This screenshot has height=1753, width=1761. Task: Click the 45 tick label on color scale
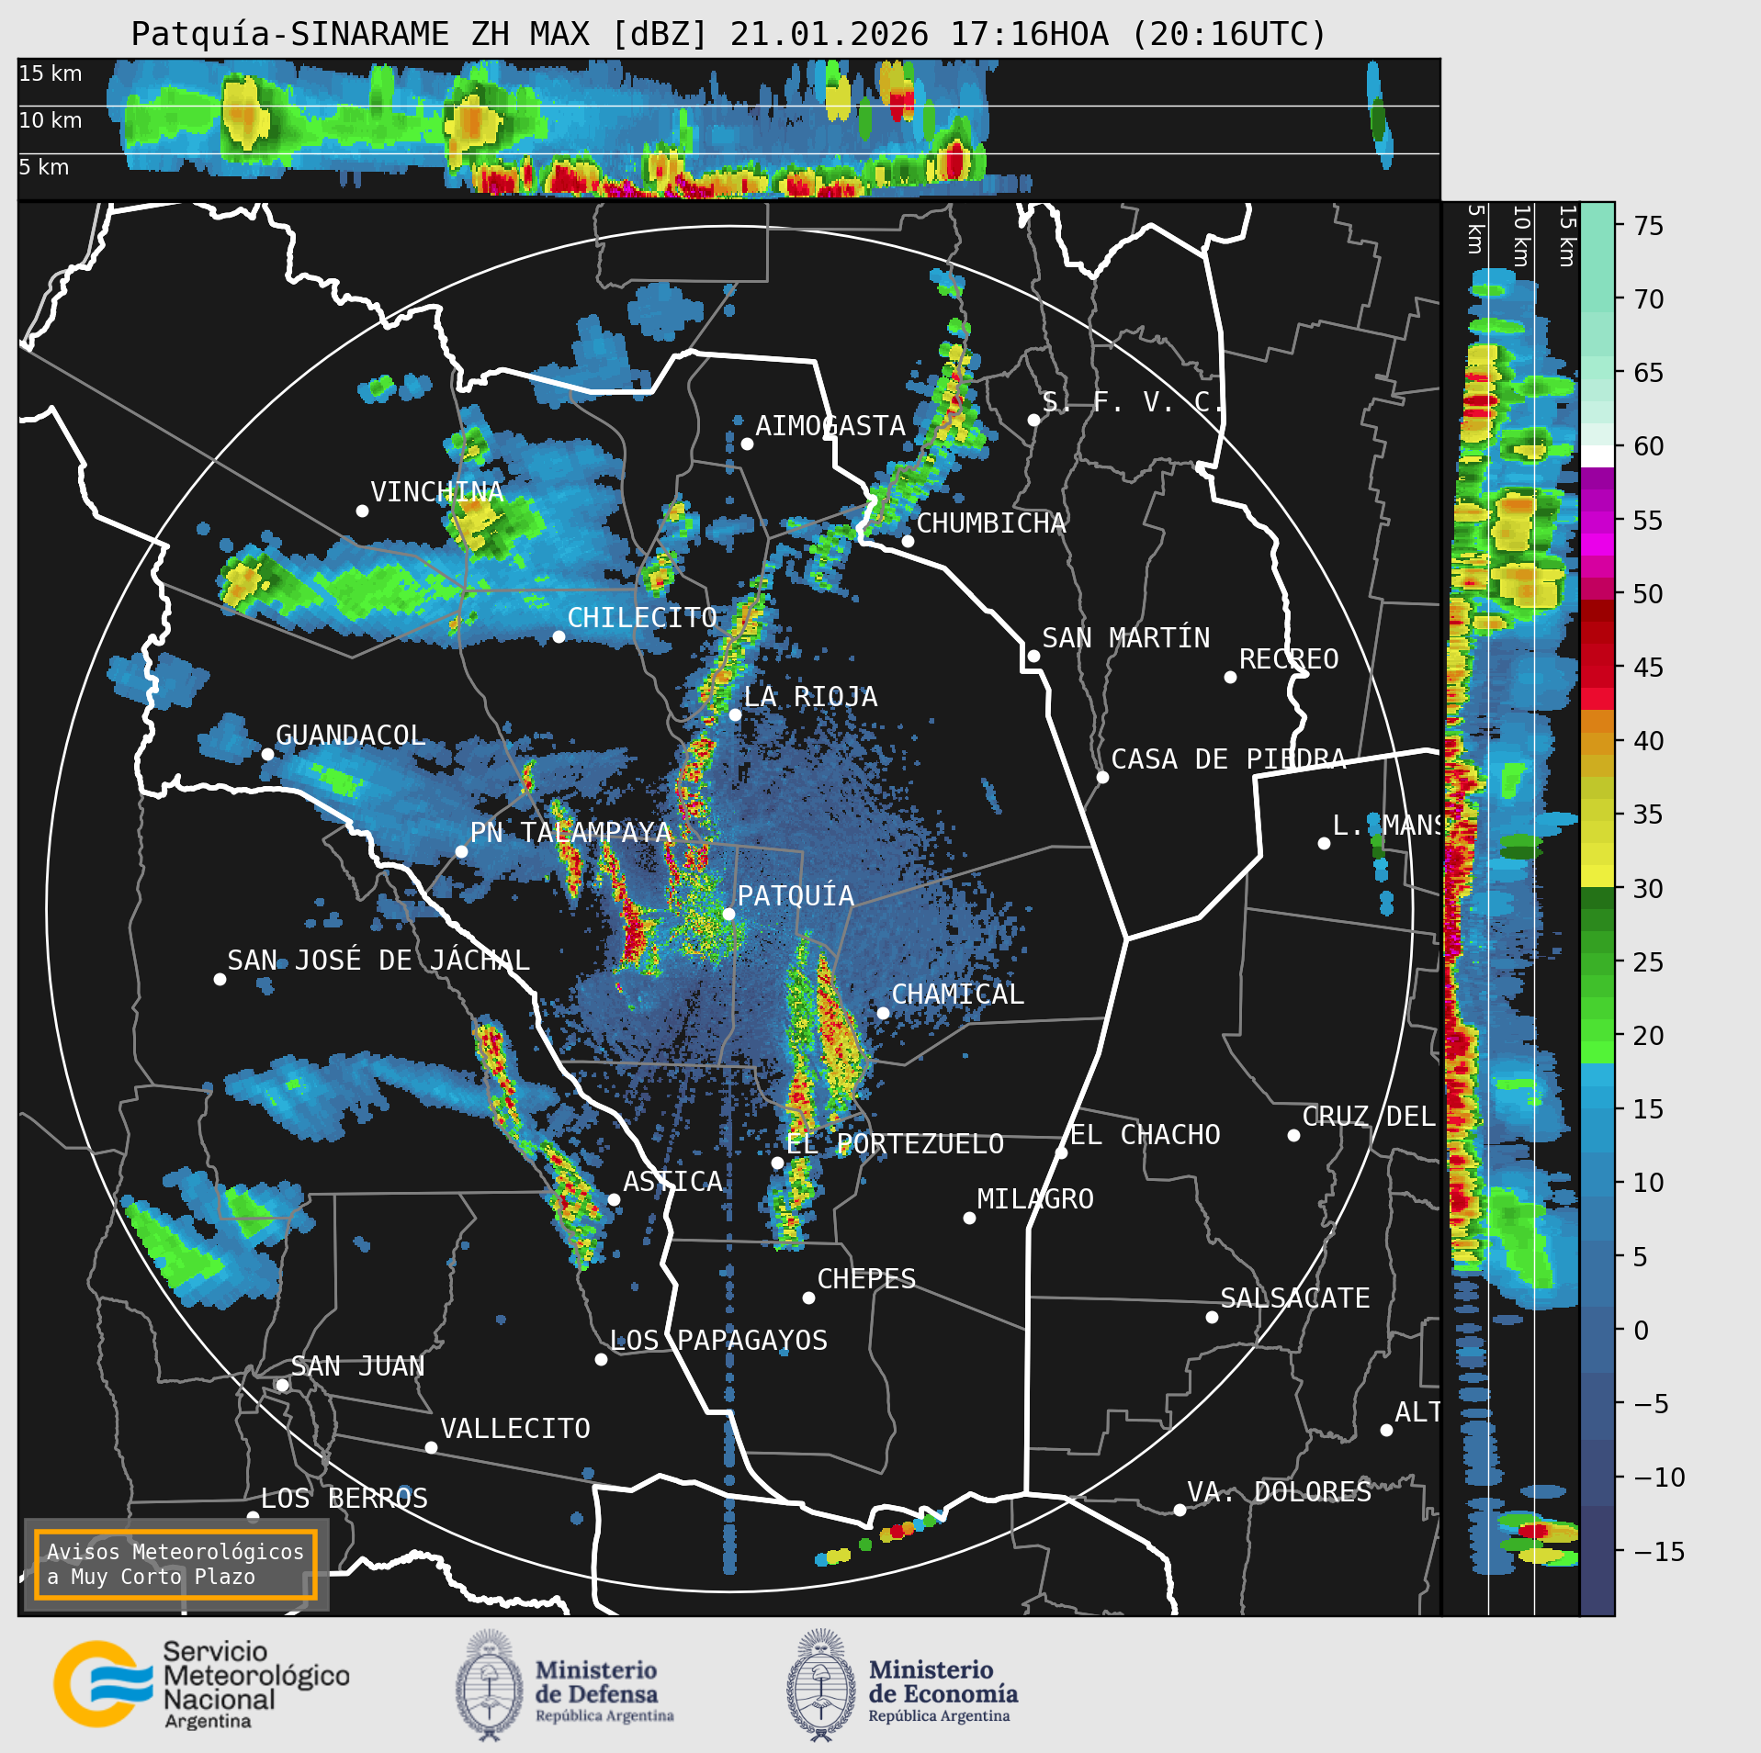pyautogui.click(x=1649, y=668)
